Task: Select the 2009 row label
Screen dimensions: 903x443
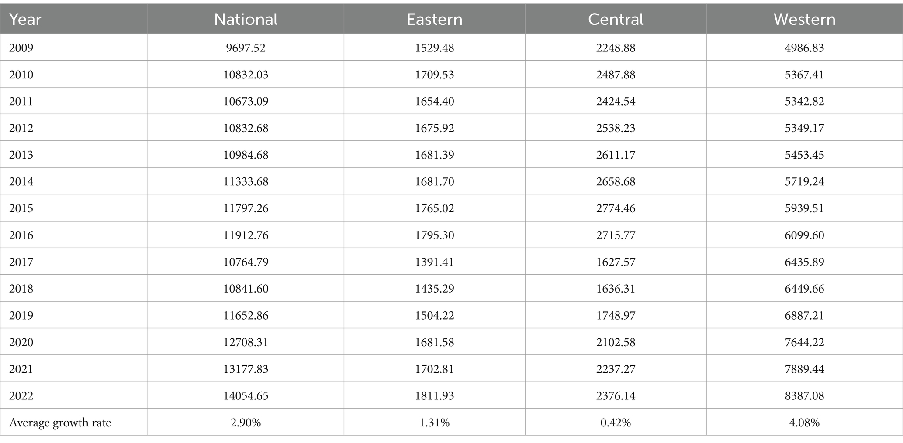Action: point(21,48)
